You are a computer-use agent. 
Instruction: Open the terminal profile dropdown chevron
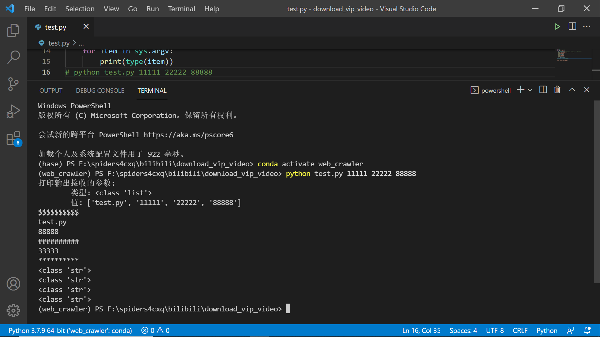(x=530, y=90)
